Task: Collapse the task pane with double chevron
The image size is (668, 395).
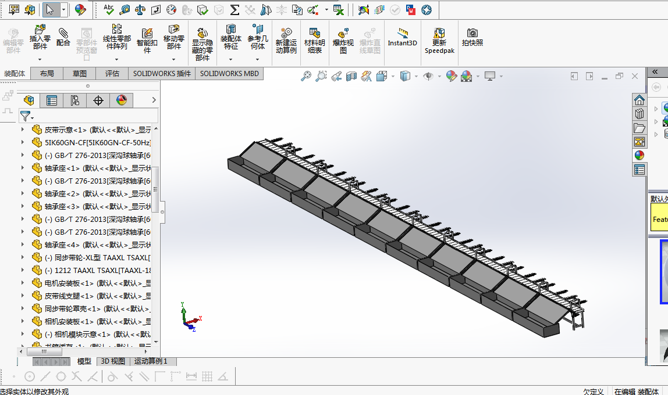Action: (x=655, y=72)
